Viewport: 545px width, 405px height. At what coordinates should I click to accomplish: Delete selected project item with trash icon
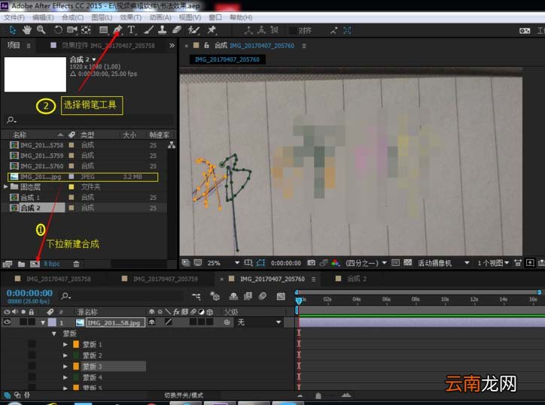[77, 264]
